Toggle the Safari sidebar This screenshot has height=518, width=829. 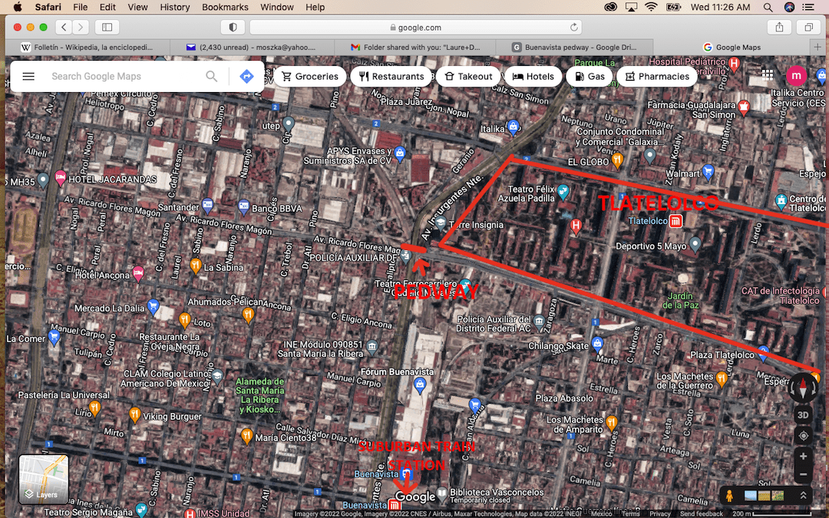click(107, 27)
